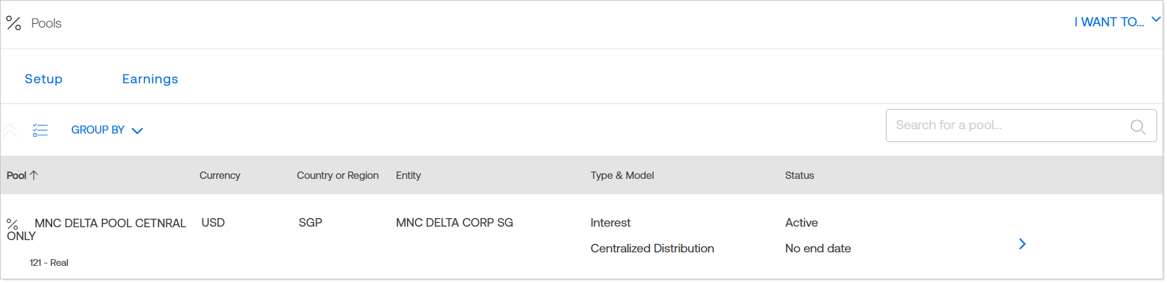1167x283 pixels.
Task: Click the Status column header
Action: [799, 175]
